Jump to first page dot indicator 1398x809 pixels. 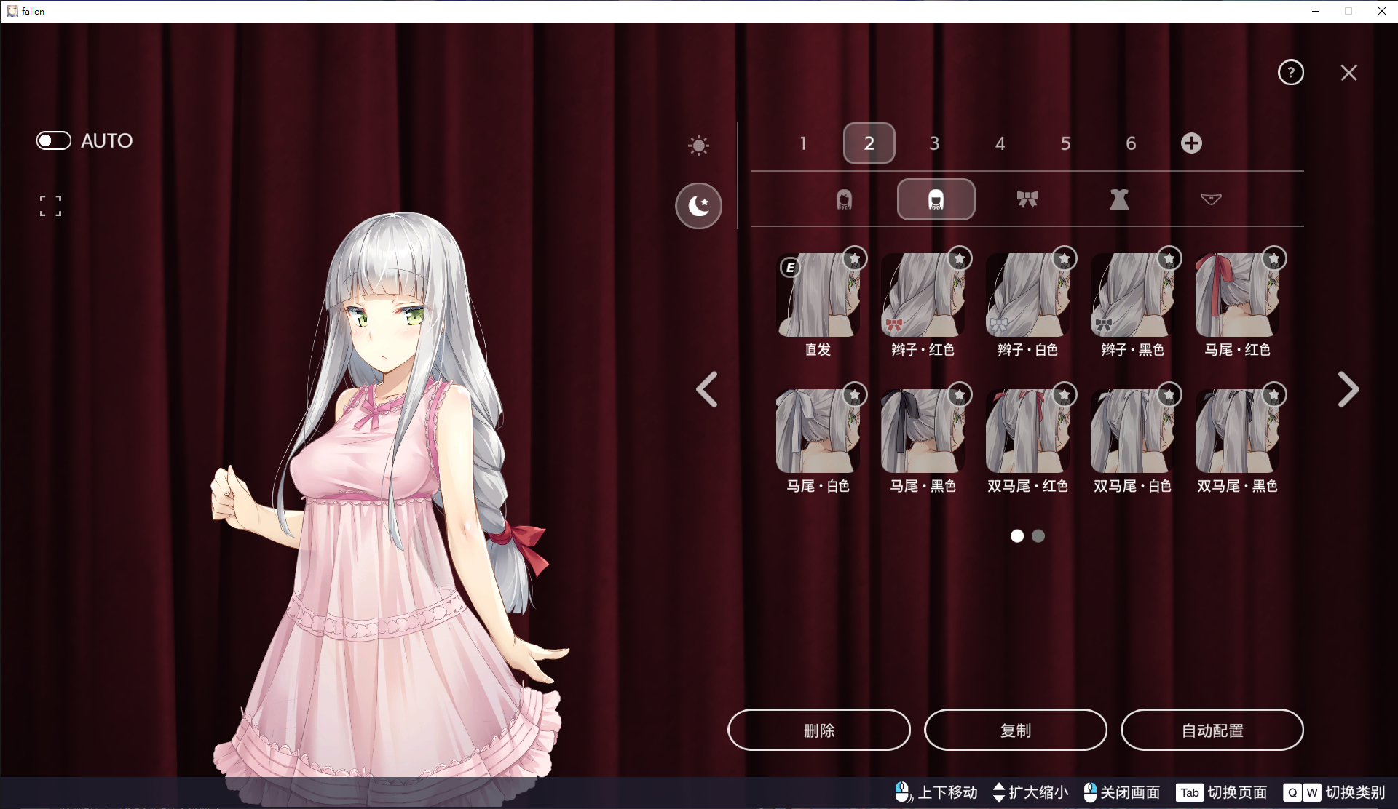[1017, 536]
